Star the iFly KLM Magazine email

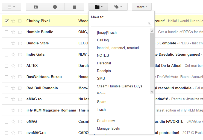coord(13,110)
